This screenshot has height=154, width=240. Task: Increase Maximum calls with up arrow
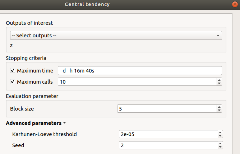[220, 80]
